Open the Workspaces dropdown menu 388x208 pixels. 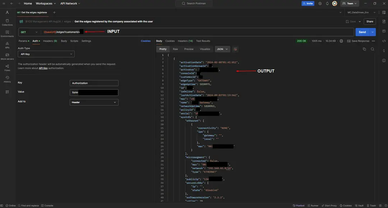coord(46,4)
